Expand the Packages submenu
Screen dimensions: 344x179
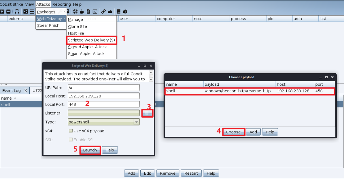point(51,12)
